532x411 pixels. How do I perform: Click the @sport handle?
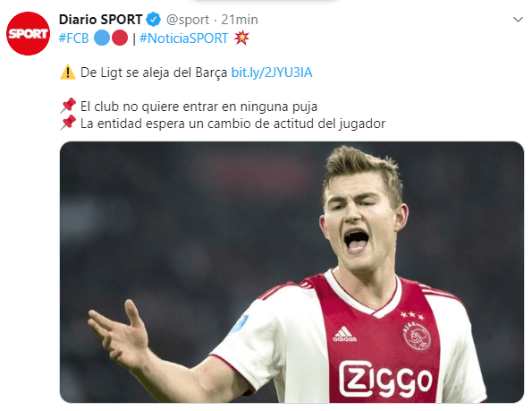(187, 20)
